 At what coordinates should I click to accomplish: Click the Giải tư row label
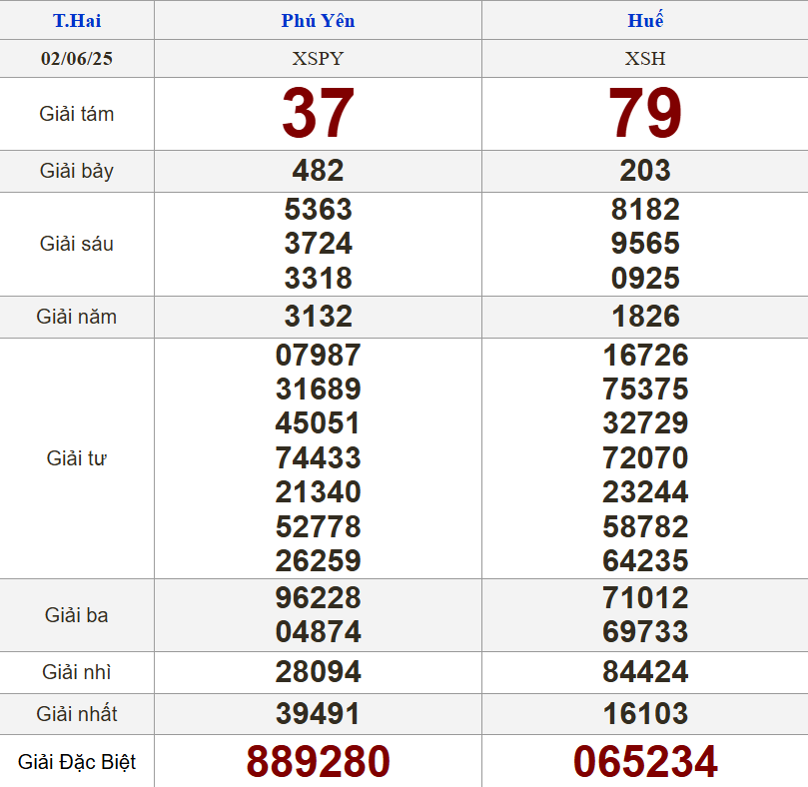77,458
